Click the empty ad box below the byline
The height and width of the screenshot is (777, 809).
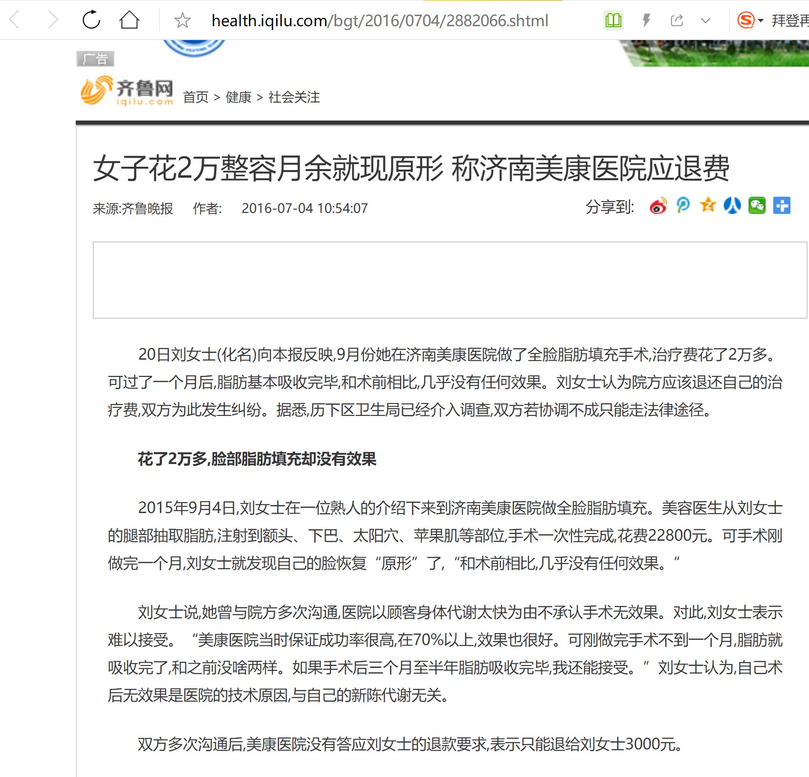[450, 280]
